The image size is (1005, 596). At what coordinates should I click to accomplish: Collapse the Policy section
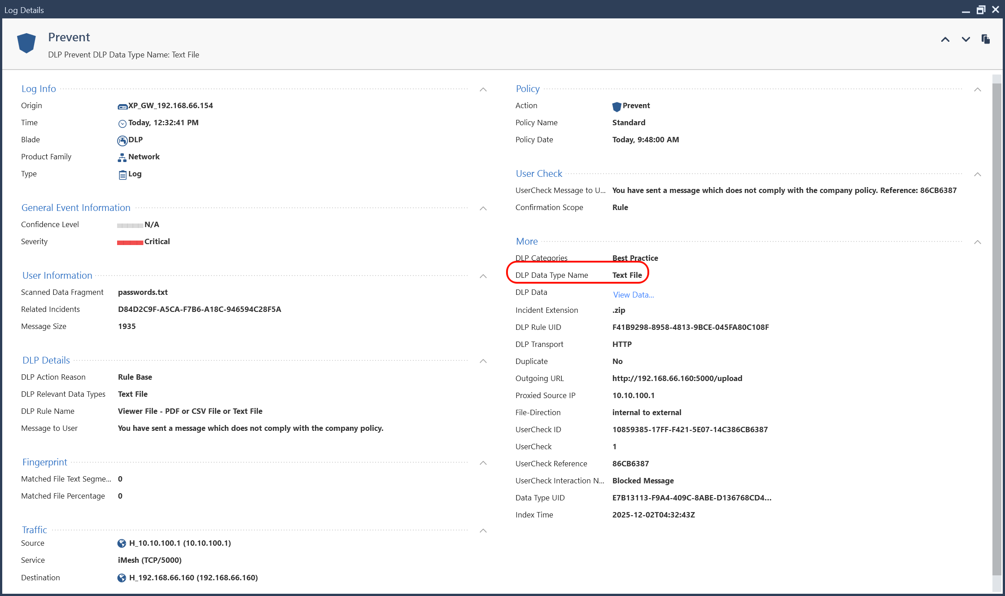[978, 90]
